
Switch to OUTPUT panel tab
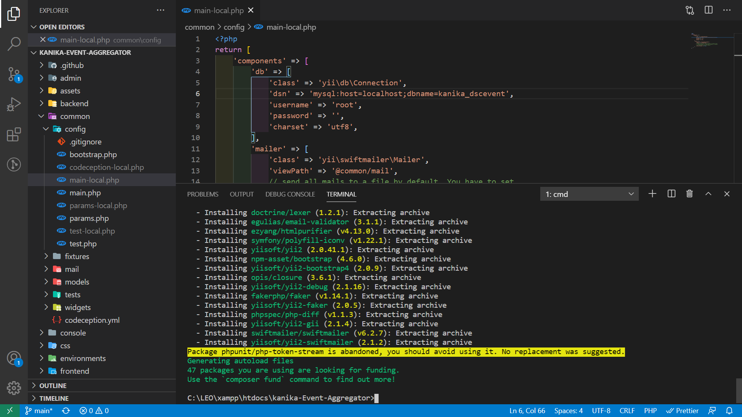coord(242,194)
